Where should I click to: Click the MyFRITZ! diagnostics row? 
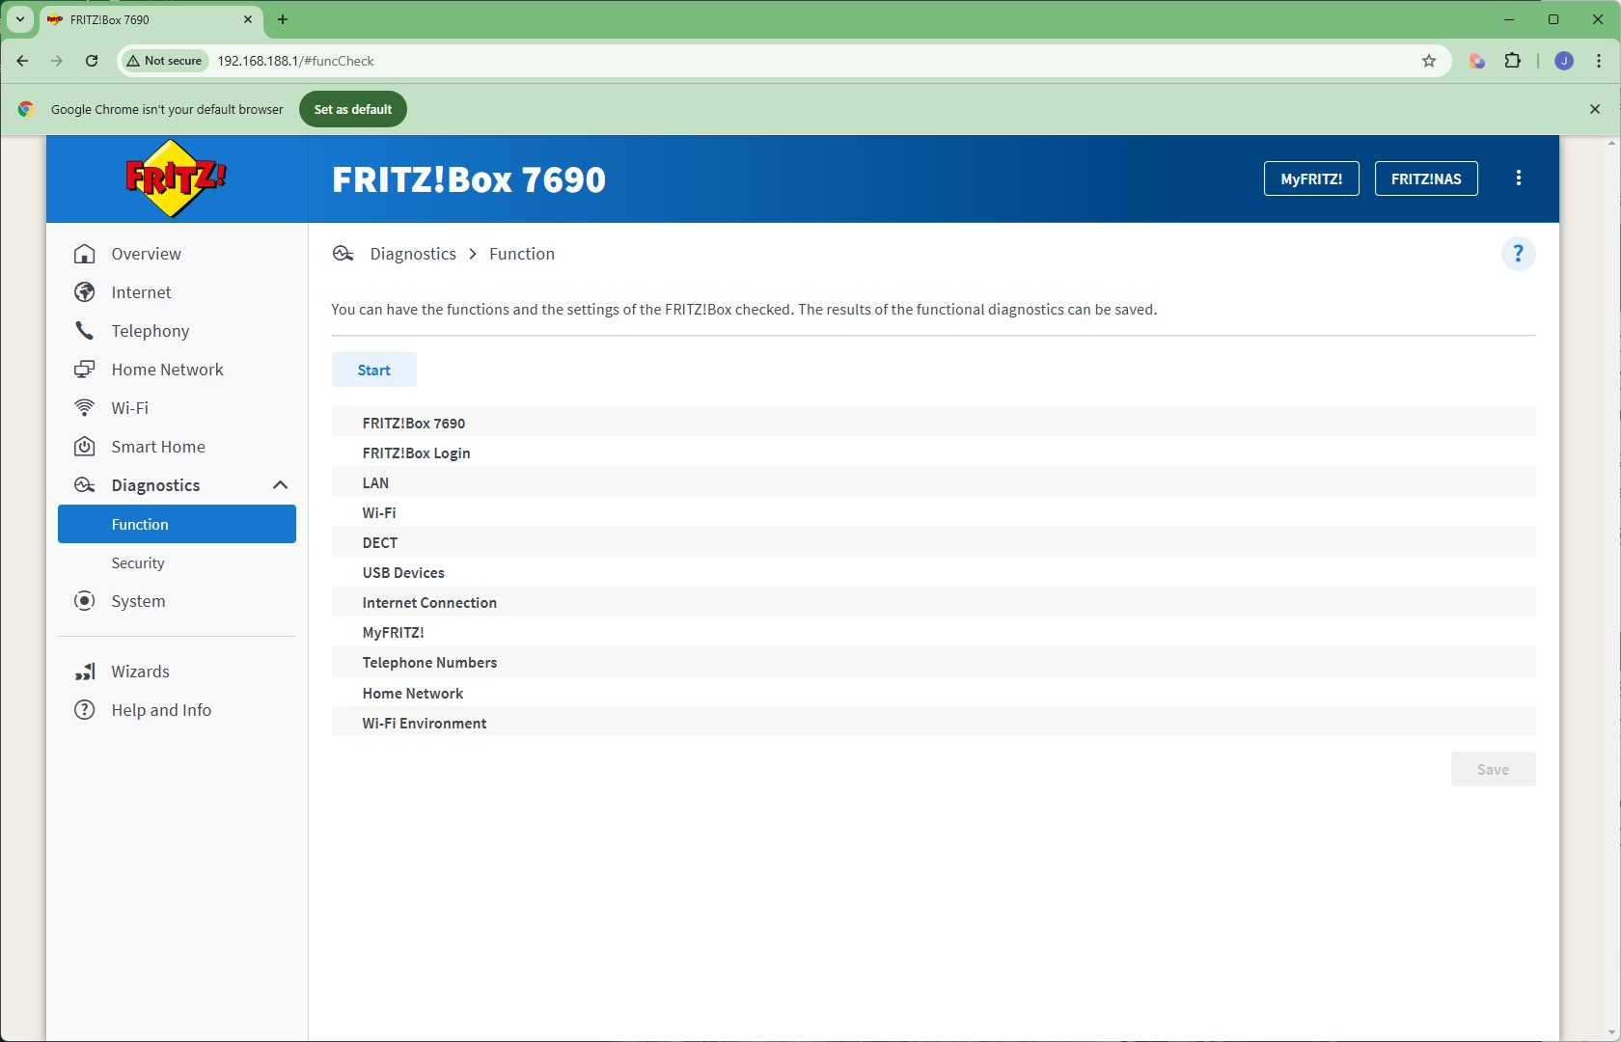[933, 632]
